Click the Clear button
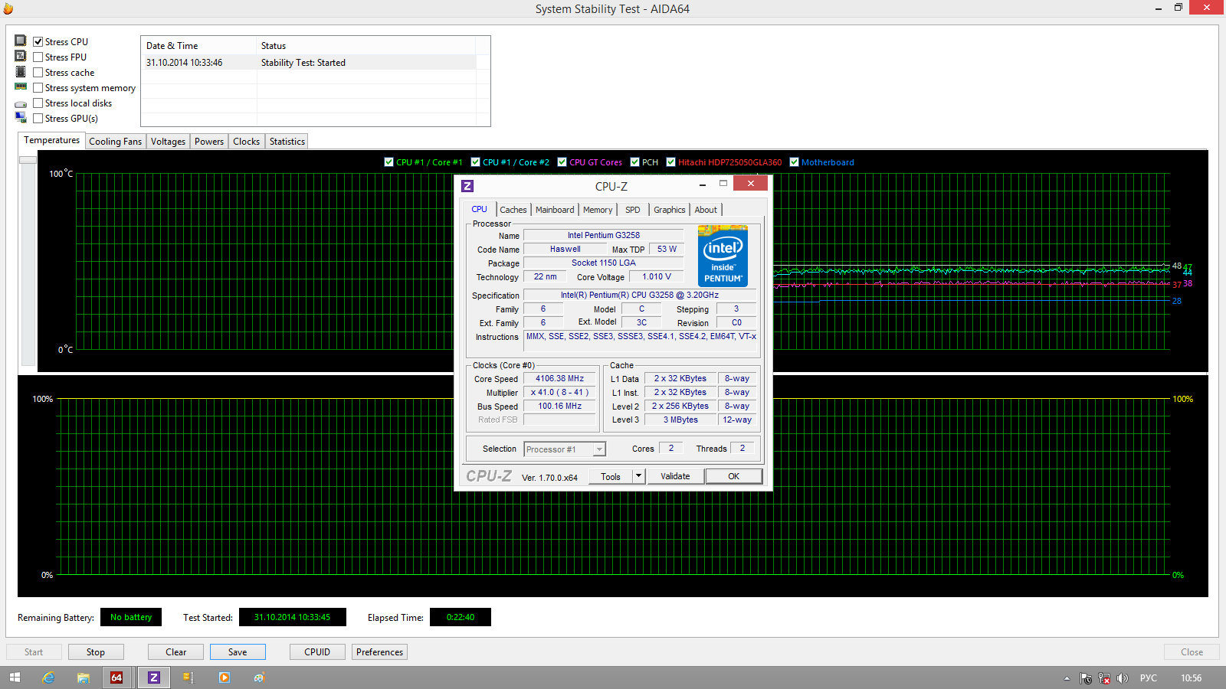Viewport: 1226px width, 689px height. (x=176, y=652)
